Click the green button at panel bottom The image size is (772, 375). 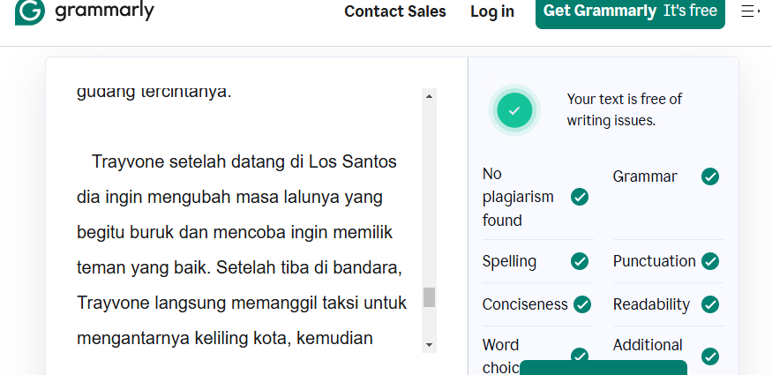point(603,368)
